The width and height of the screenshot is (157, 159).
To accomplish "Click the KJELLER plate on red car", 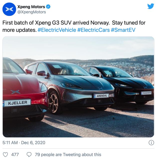I will coord(17,103).
